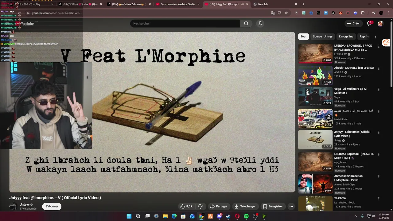Open the Abduh - CAPABLE video thumbnail
The width and height of the screenshot is (393, 221).
coord(315,76)
